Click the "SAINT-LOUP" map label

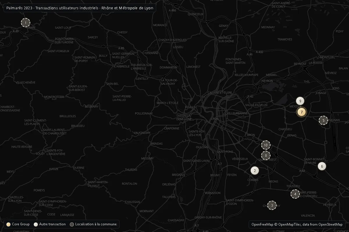click(63, 28)
